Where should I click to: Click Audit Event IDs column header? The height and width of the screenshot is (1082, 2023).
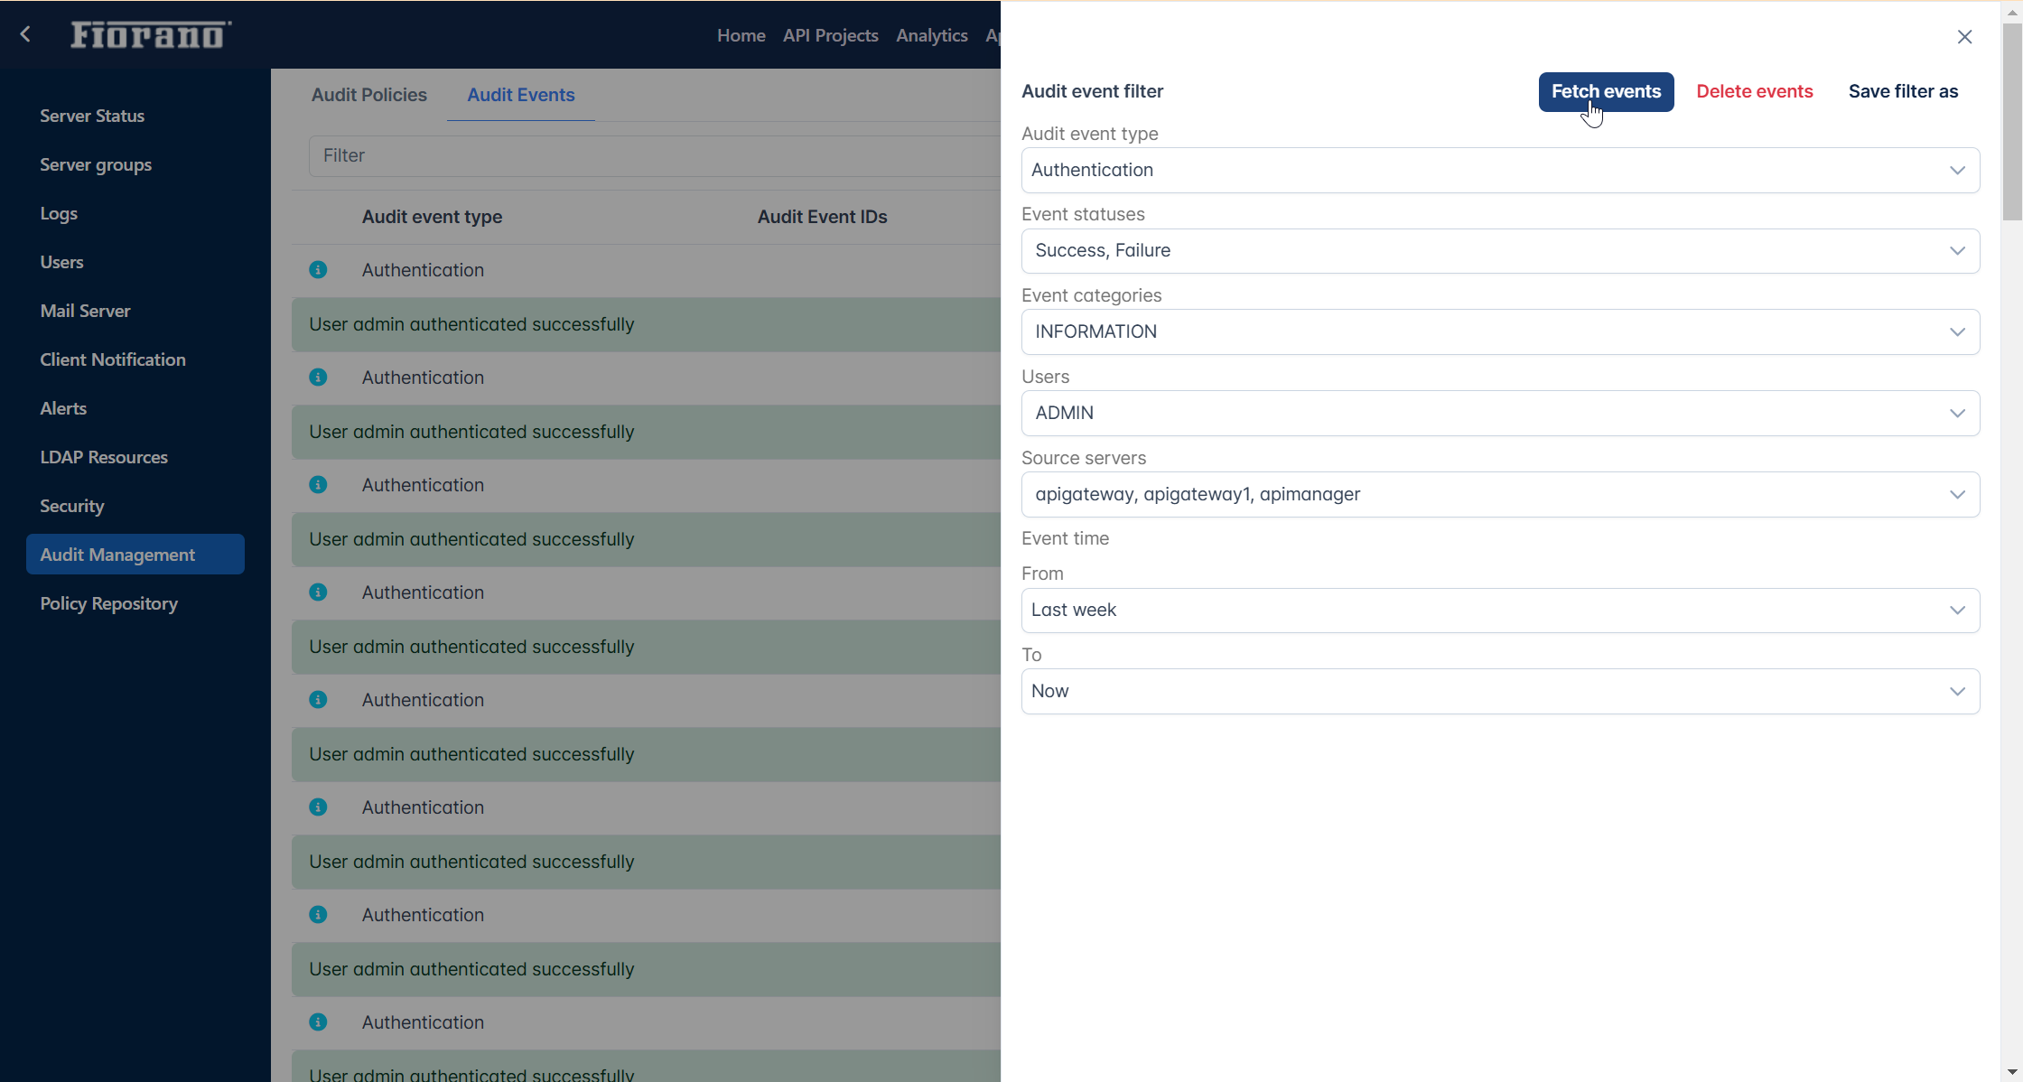pyautogui.click(x=822, y=217)
